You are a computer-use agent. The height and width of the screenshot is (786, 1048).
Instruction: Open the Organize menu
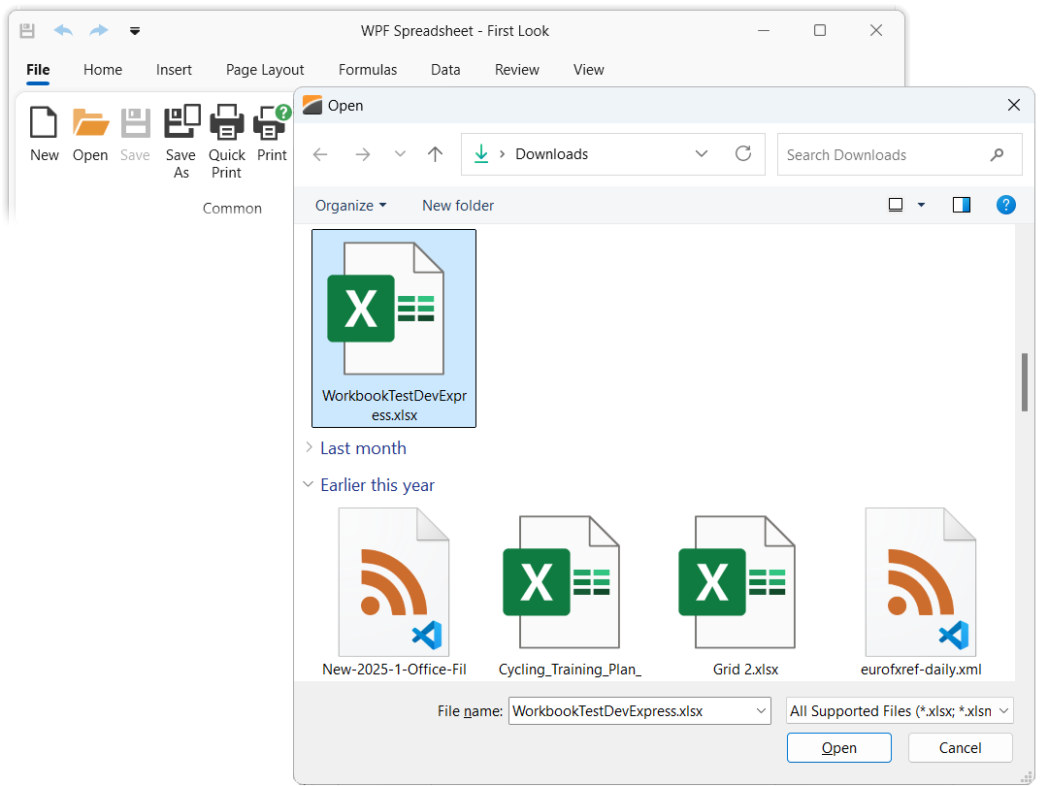pos(351,205)
